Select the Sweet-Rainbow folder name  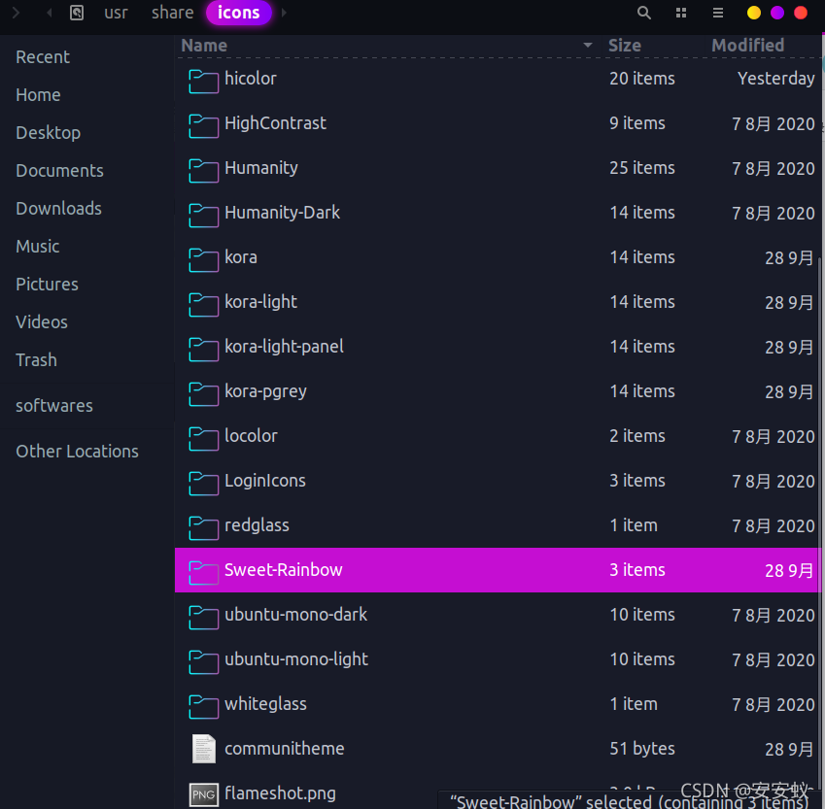(283, 570)
